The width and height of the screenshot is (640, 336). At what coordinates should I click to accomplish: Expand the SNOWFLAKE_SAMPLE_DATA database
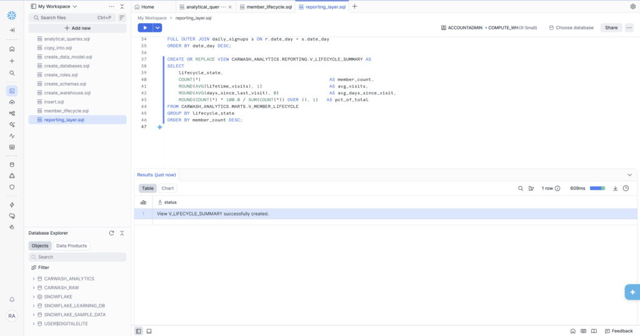[34, 315]
